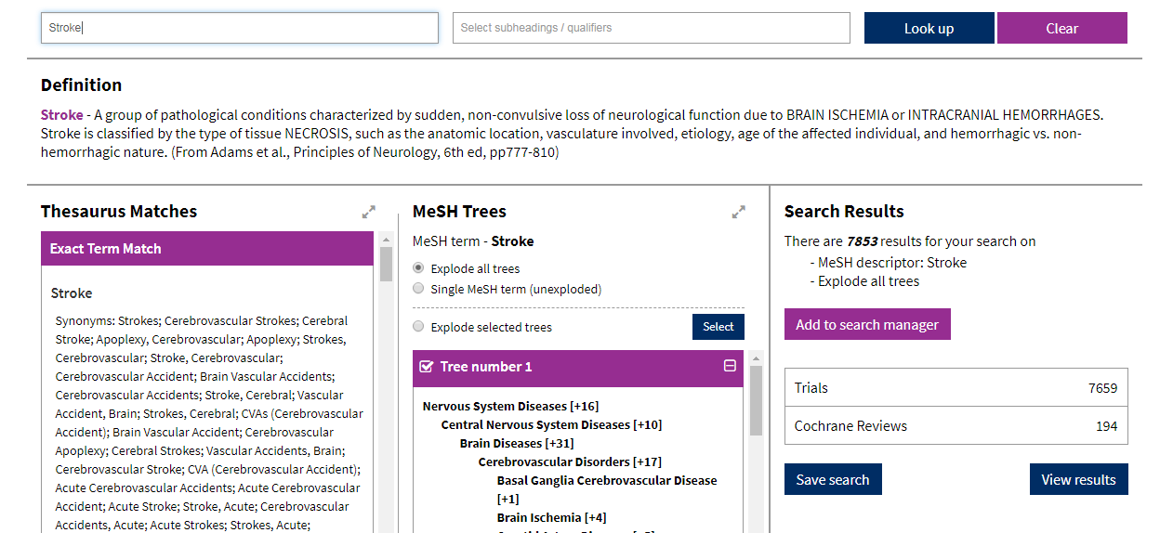Viewport: 1160px width, 533px height.
Task: Select Explode selected trees radio button
Action: 418,327
